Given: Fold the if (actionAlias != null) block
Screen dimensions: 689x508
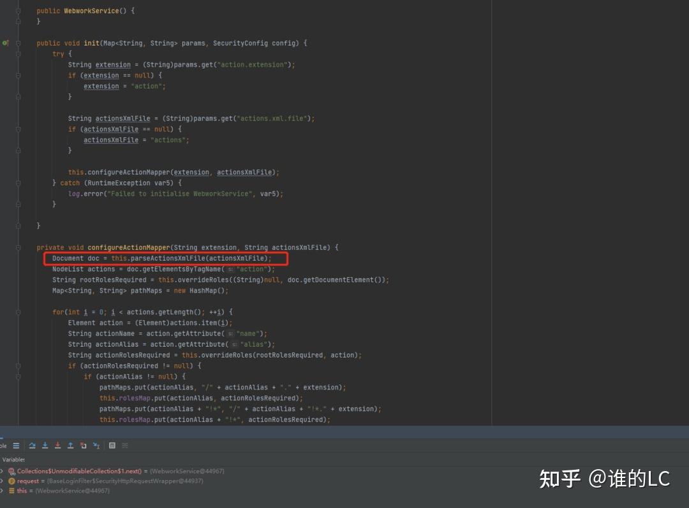Looking at the screenshot, I should 19,377.
